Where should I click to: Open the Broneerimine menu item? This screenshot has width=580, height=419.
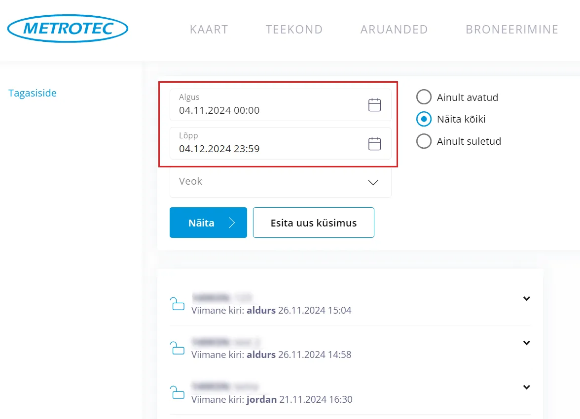point(512,30)
